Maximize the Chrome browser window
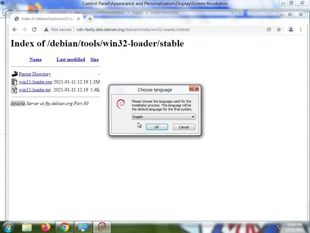The image size is (310, 233). (x=290, y=15)
